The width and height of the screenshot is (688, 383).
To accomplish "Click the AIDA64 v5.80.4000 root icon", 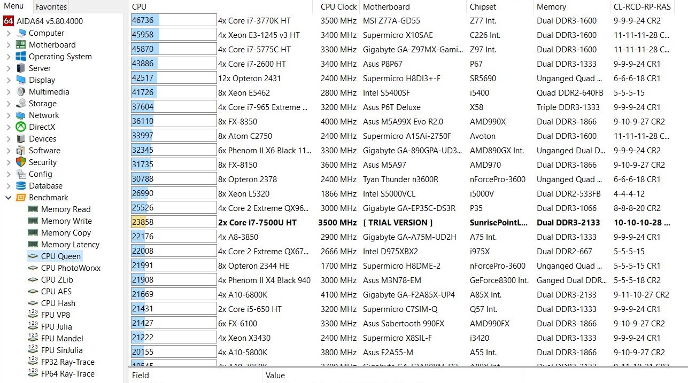I will (9, 21).
